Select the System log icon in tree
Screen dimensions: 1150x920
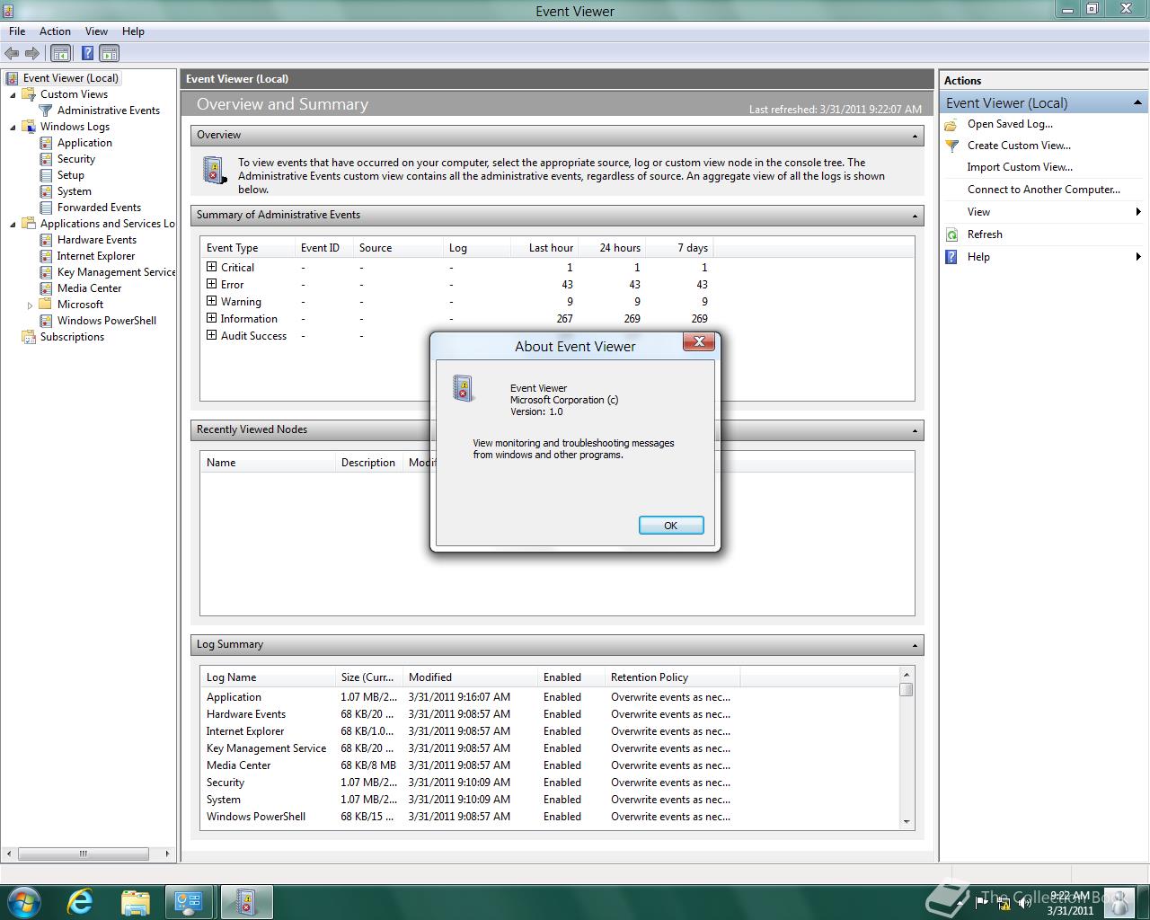pyautogui.click(x=46, y=191)
